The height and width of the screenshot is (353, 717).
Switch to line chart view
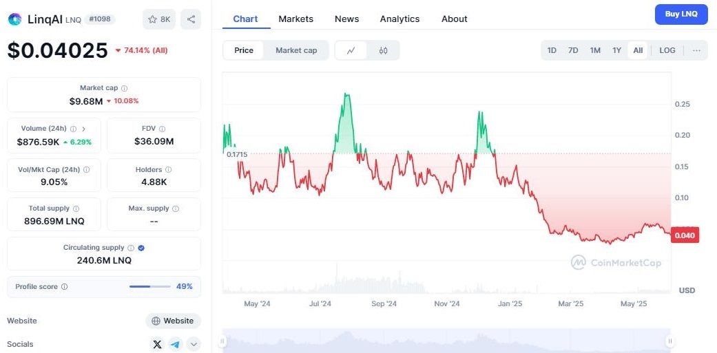pos(351,50)
